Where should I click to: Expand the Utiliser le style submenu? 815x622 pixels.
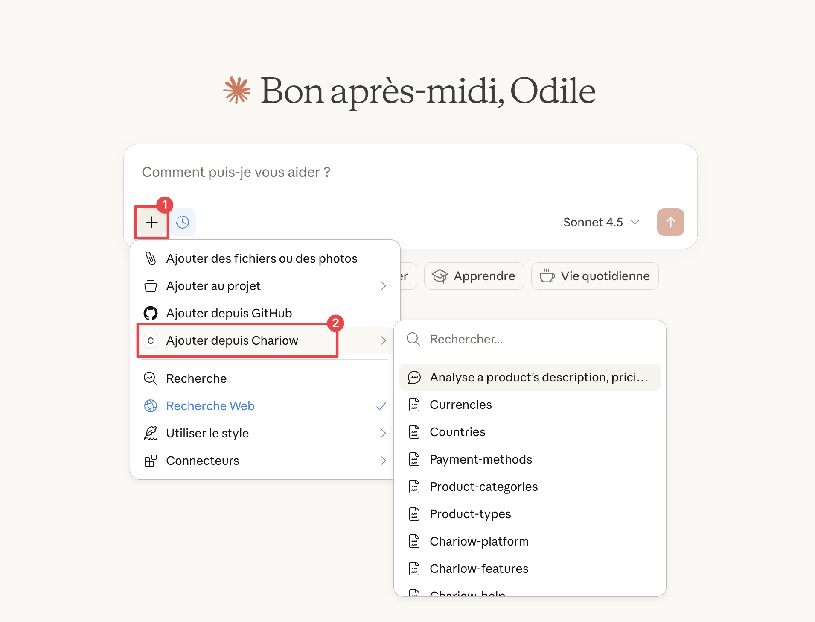[x=383, y=433]
